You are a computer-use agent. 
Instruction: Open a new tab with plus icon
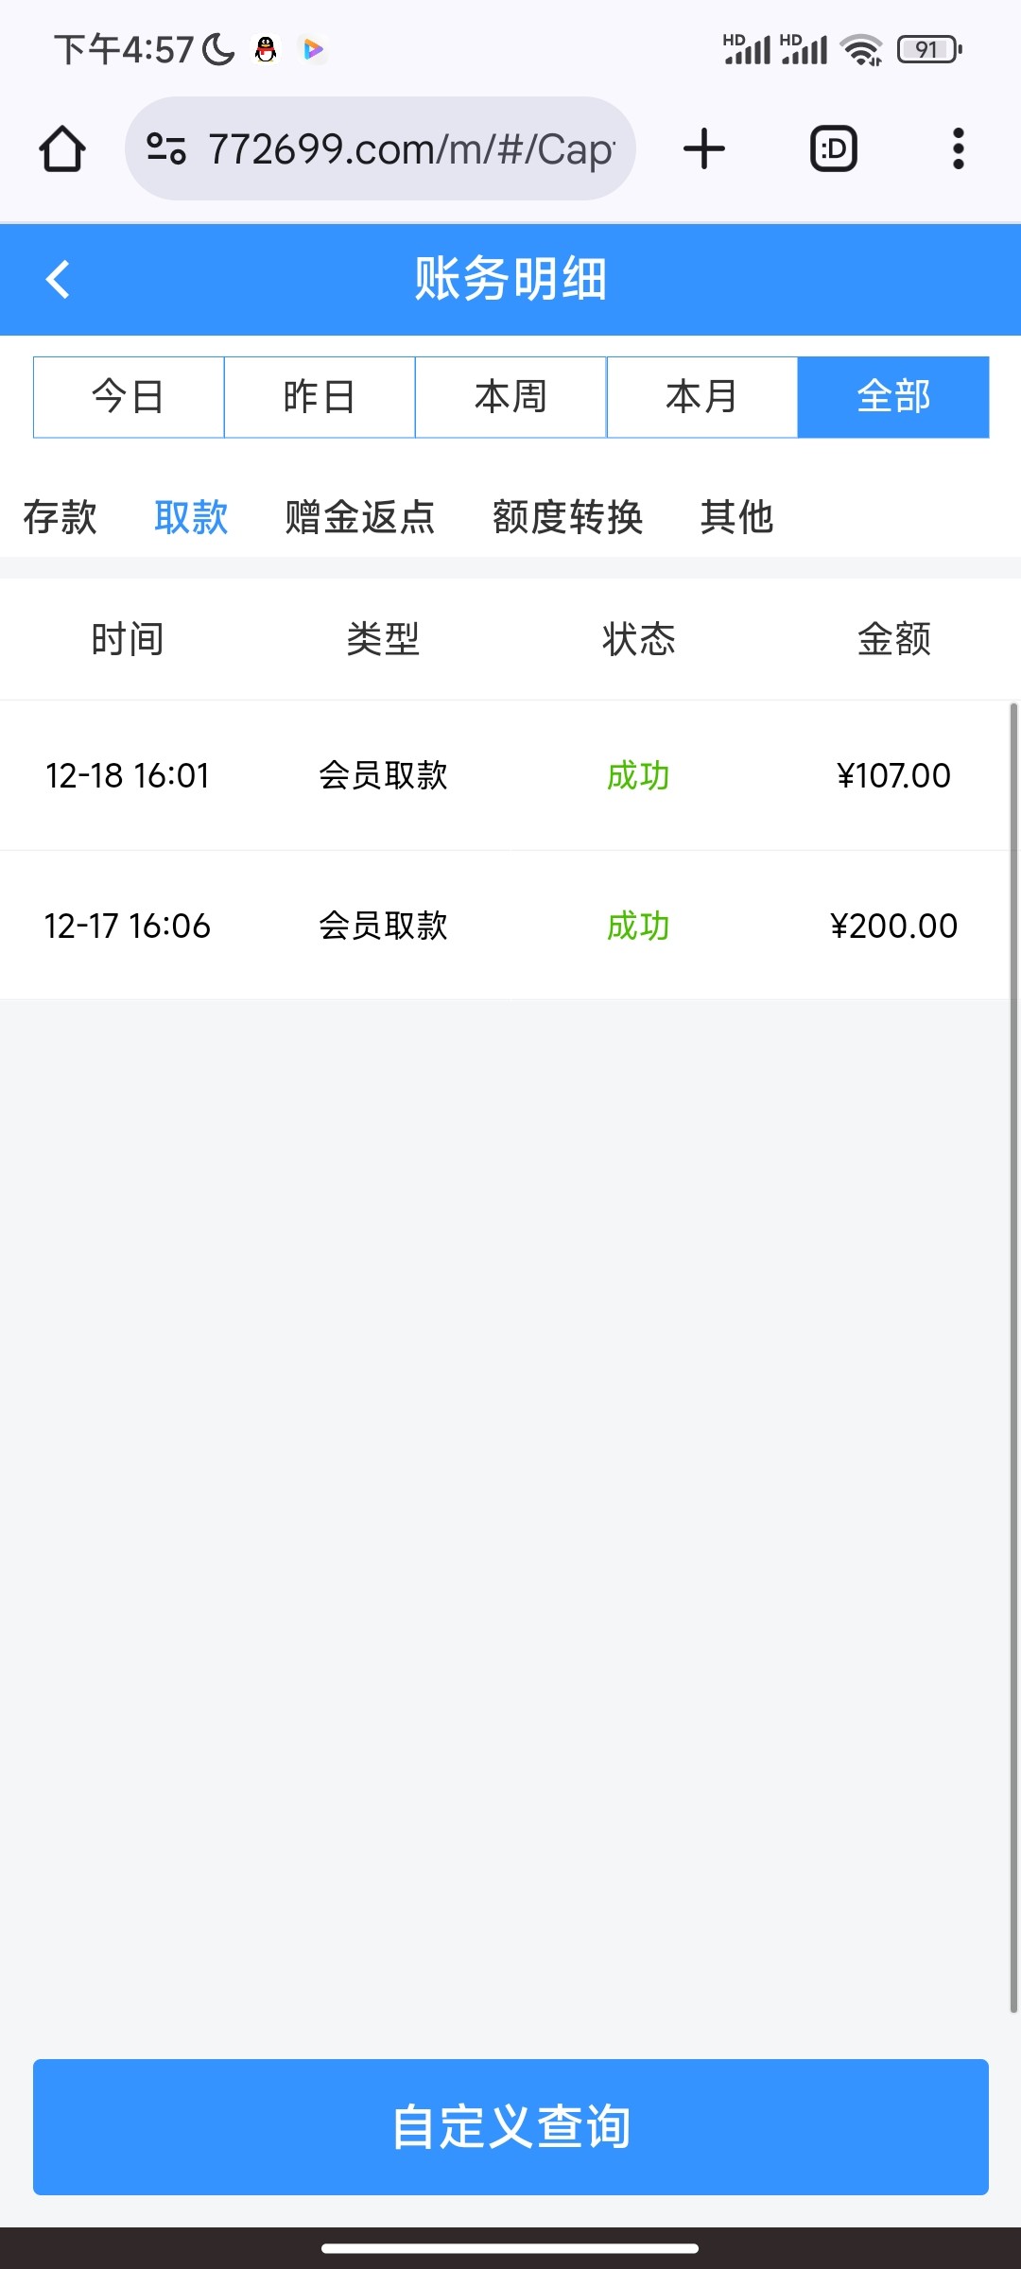pyautogui.click(x=703, y=149)
